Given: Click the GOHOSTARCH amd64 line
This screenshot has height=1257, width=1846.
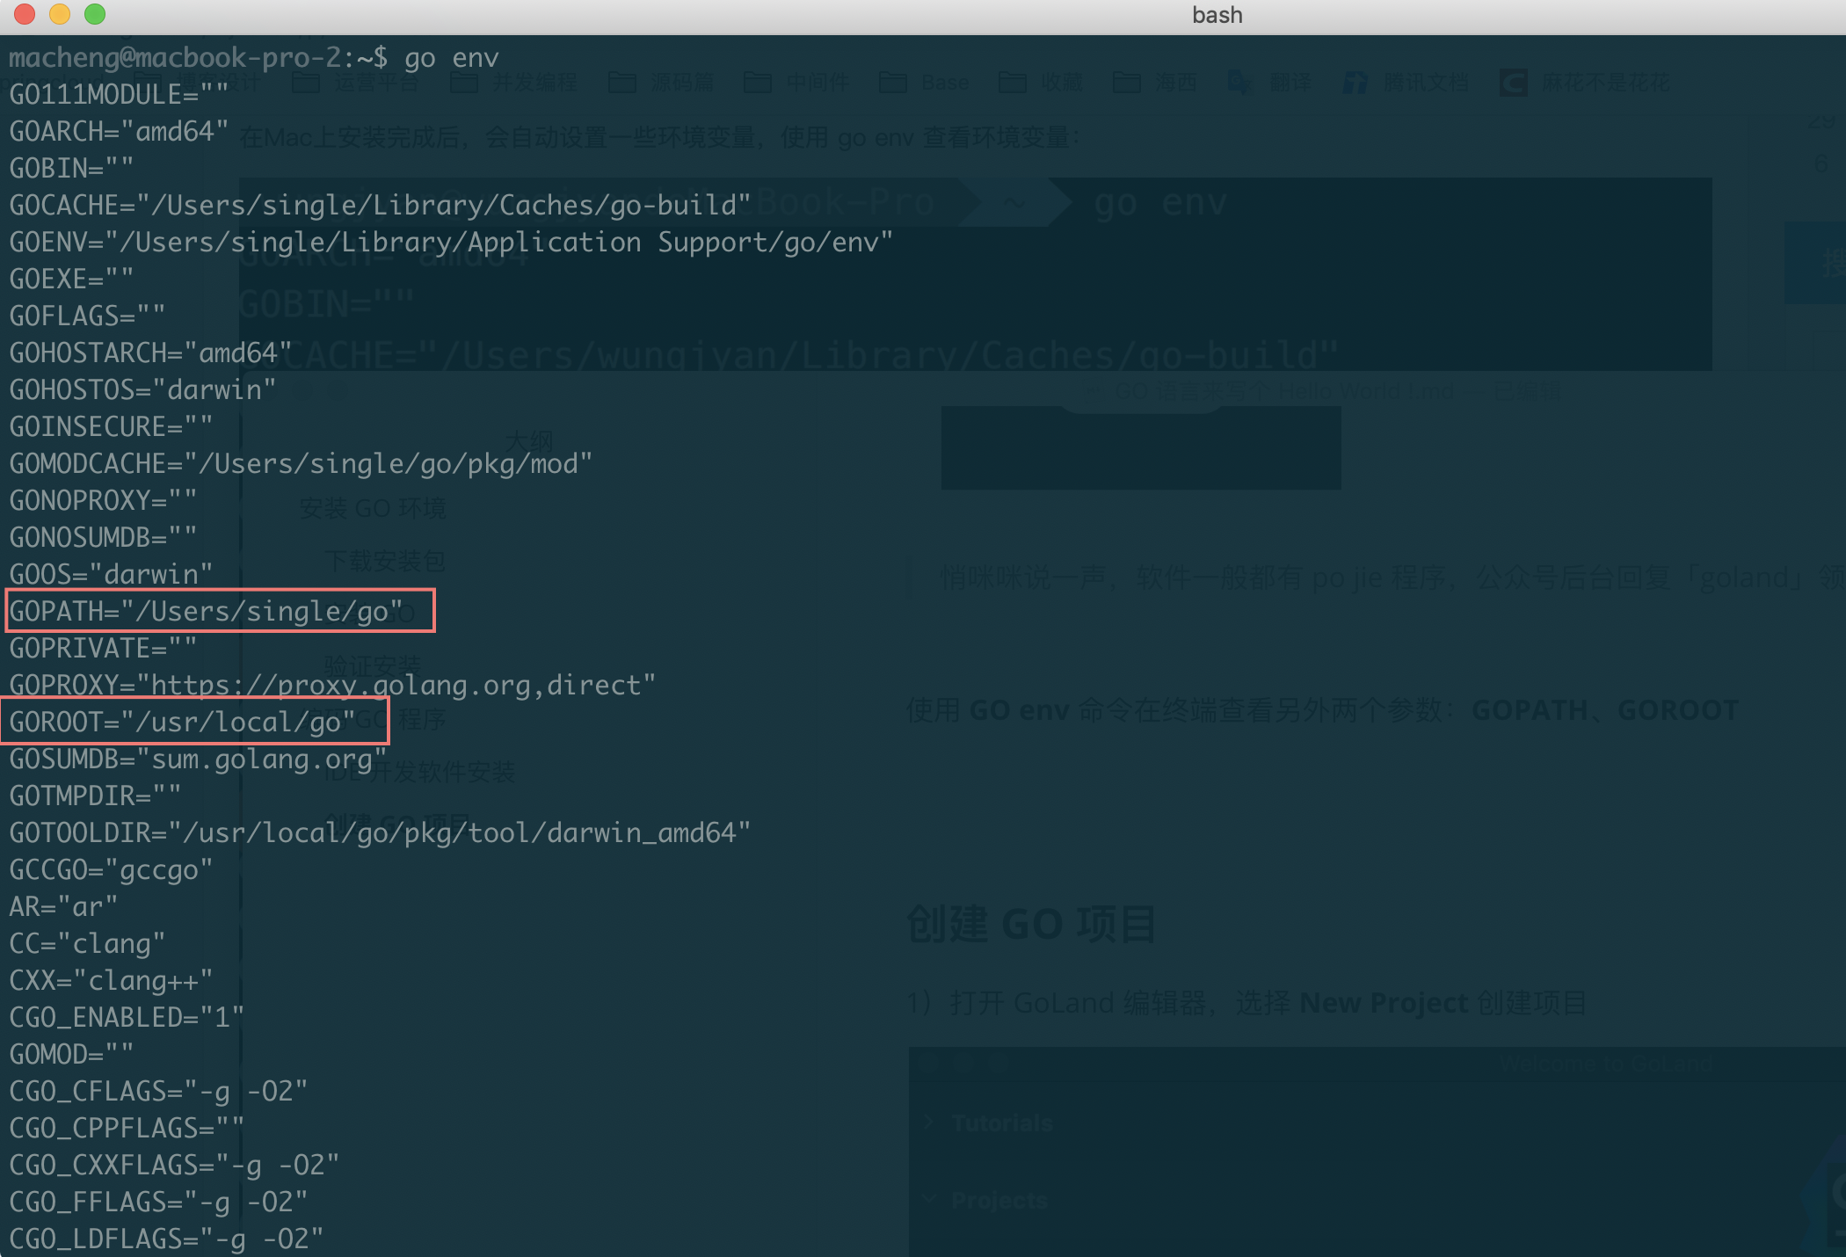Looking at the screenshot, I should click(150, 352).
